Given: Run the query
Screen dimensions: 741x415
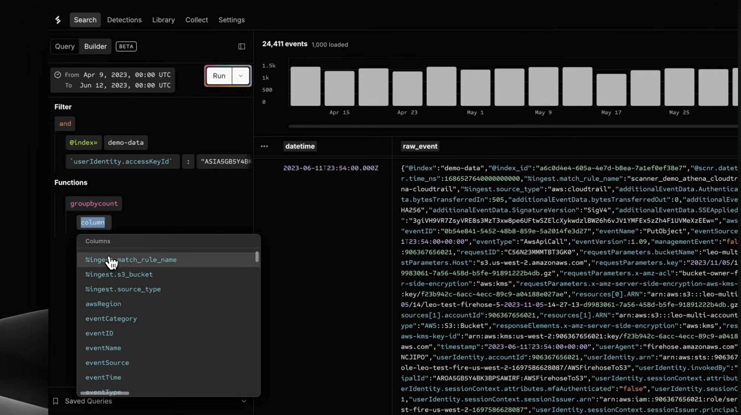Looking at the screenshot, I should pyautogui.click(x=219, y=76).
